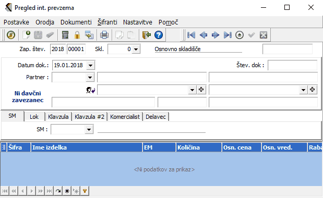Open the Šifranti menu
323x198 pixels.
(x=107, y=22)
